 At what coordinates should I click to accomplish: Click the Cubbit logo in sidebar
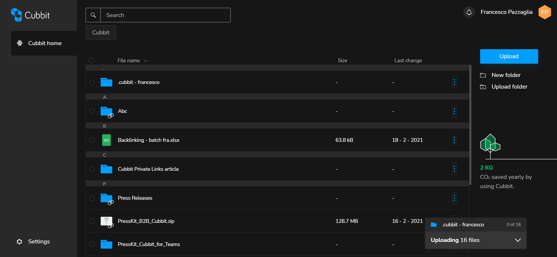30,15
